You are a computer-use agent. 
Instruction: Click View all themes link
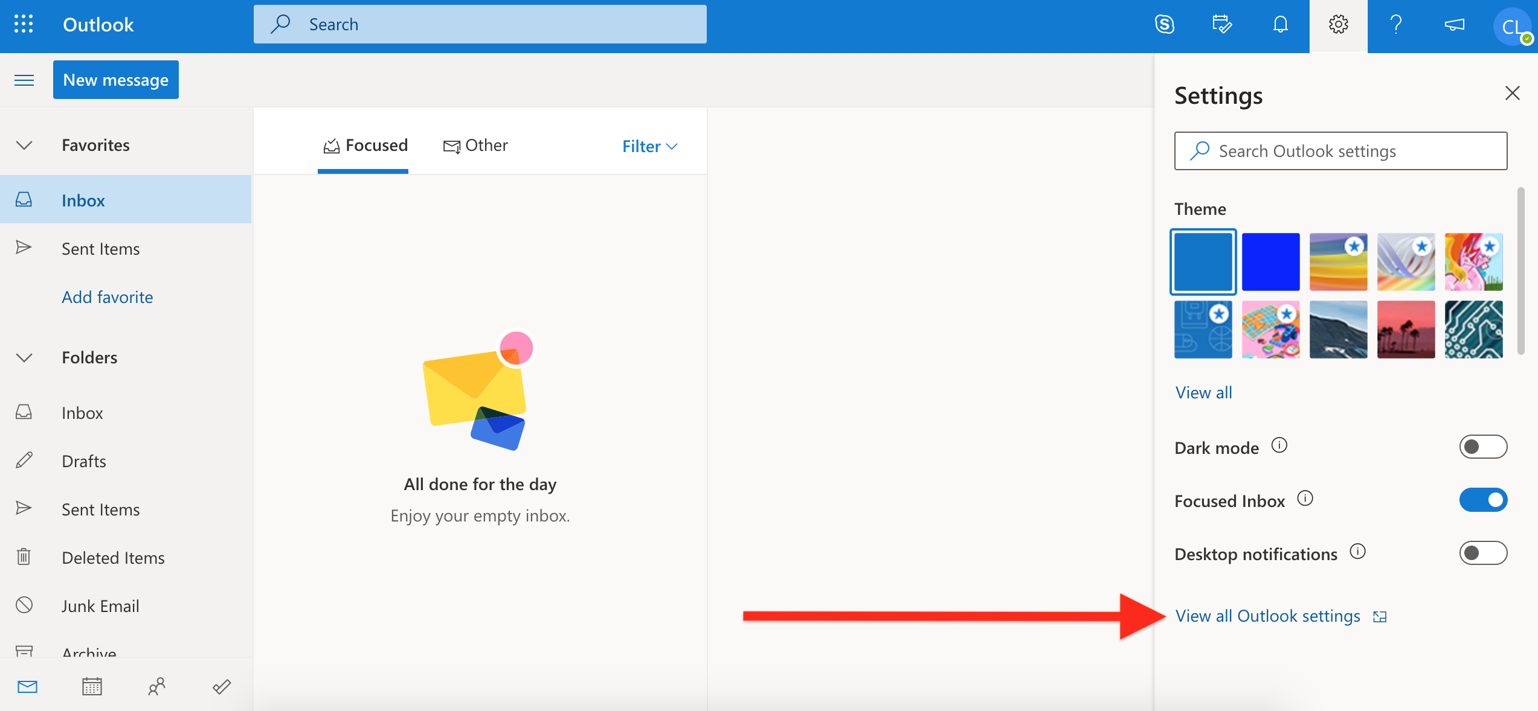[x=1205, y=391]
